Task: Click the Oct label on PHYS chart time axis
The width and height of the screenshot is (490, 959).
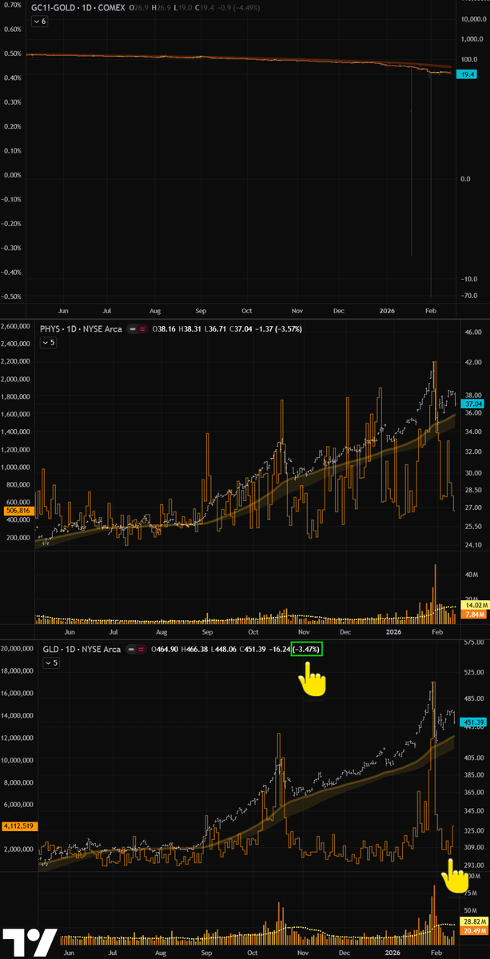Action: tap(253, 631)
